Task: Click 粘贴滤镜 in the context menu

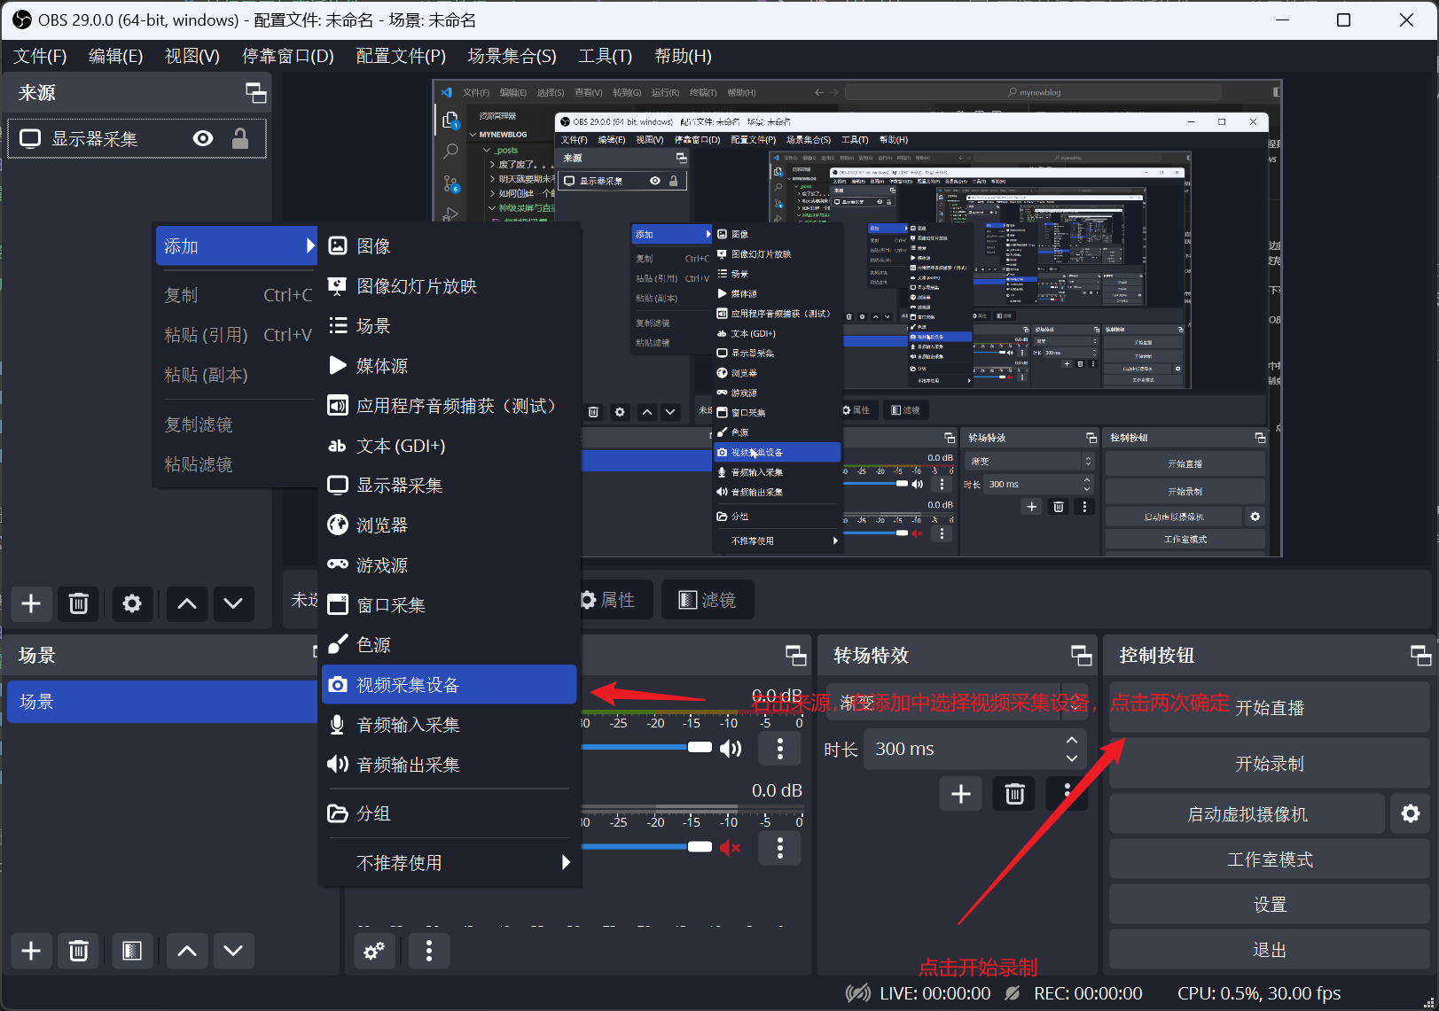Action: (x=236, y=464)
